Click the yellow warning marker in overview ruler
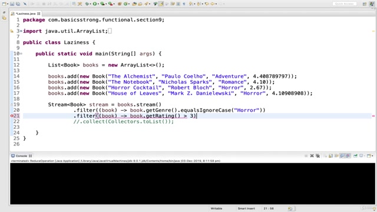The width and height of the screenshot is (377, 212). pos(373,31)
